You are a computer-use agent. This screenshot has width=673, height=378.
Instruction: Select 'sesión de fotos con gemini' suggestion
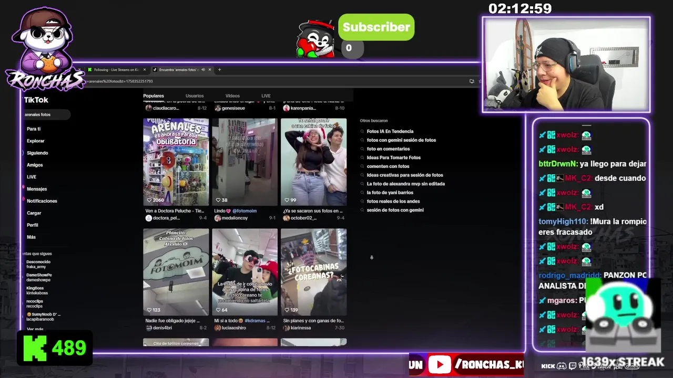(x=395, y=210)
